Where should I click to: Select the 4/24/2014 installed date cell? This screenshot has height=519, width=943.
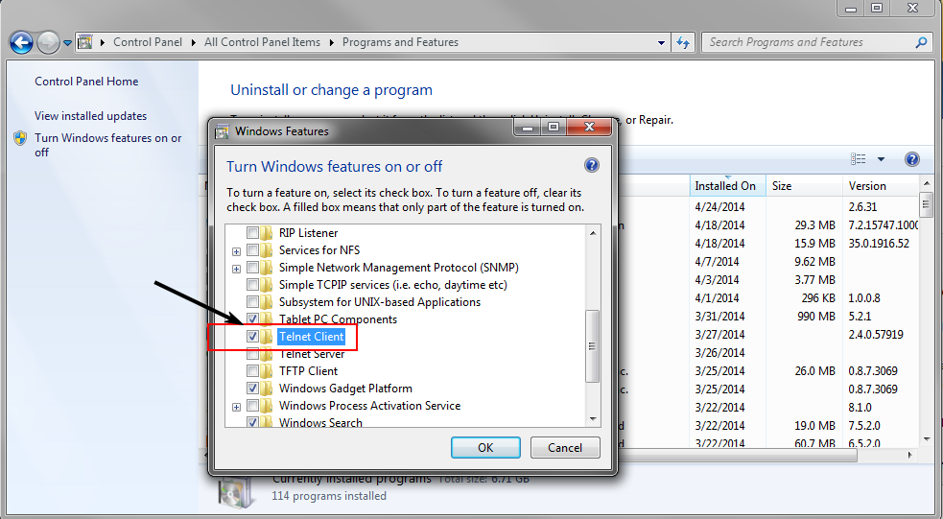[719, 207]
